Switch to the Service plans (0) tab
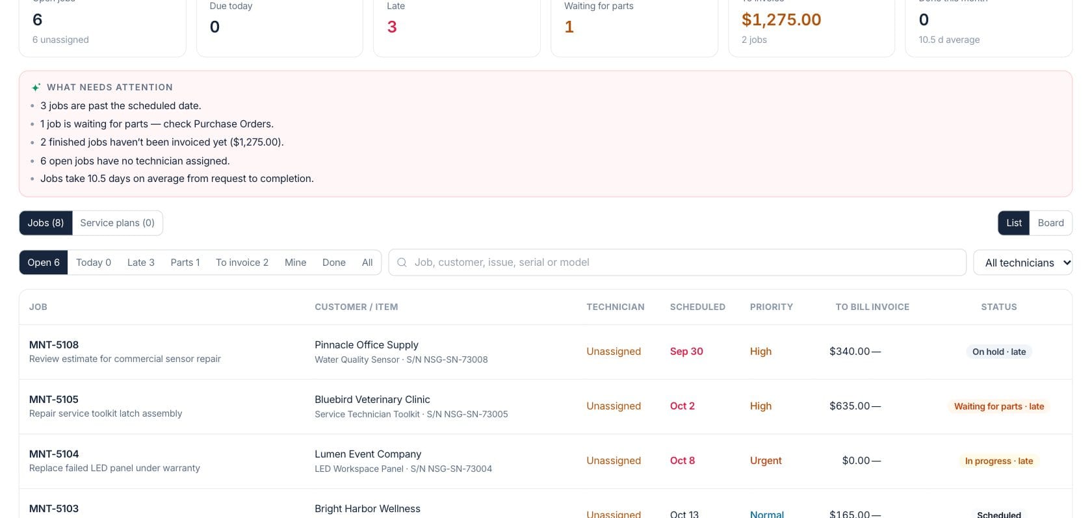Viewport: 1092px width, 518px height. point(118,223)
